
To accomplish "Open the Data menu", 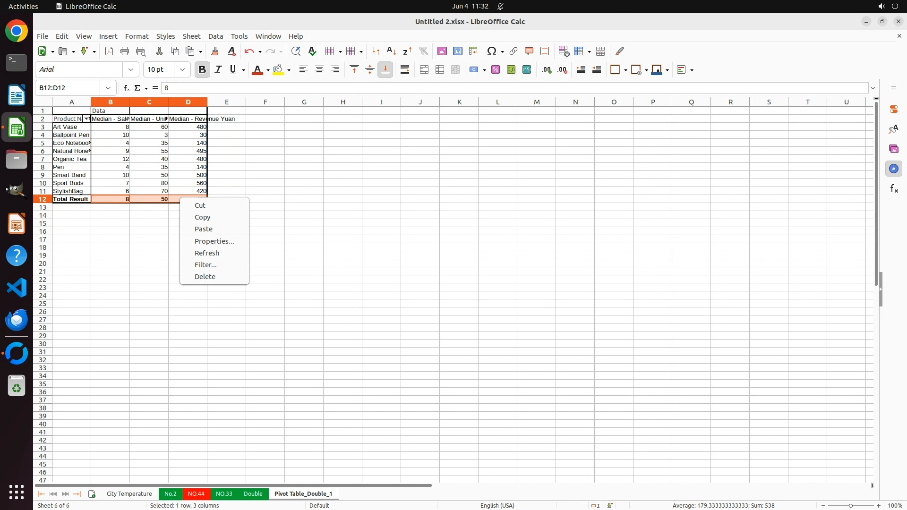I will click(x=215, y=36).
